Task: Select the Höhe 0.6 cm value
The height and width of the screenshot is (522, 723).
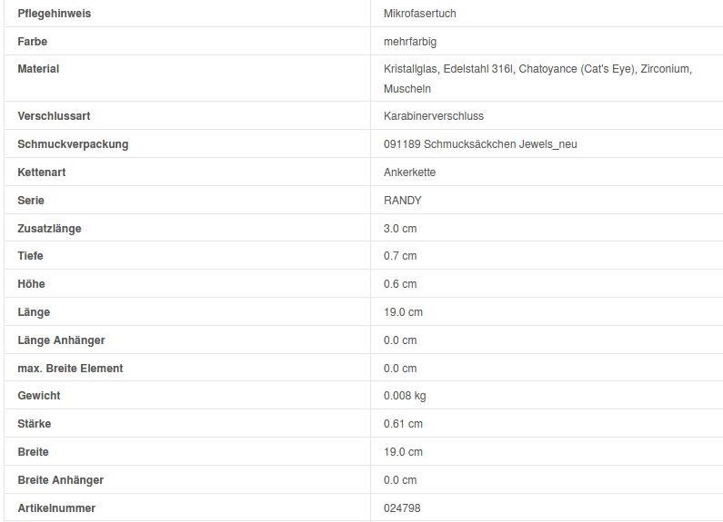Action: pos(400,284)
